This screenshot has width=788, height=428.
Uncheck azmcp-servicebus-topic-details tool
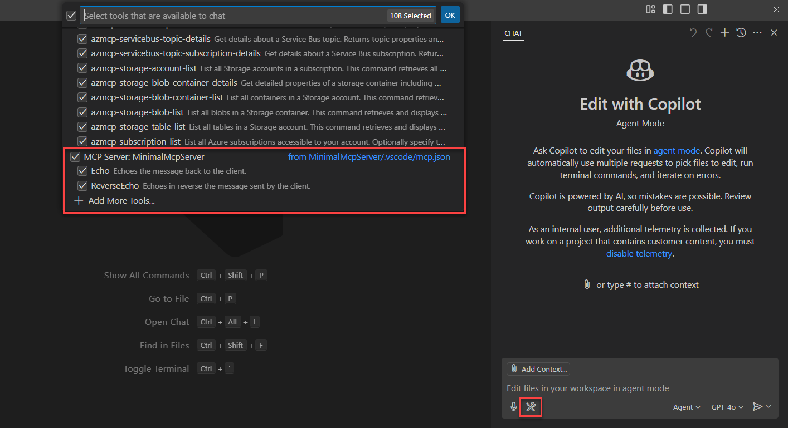point(82,38)
